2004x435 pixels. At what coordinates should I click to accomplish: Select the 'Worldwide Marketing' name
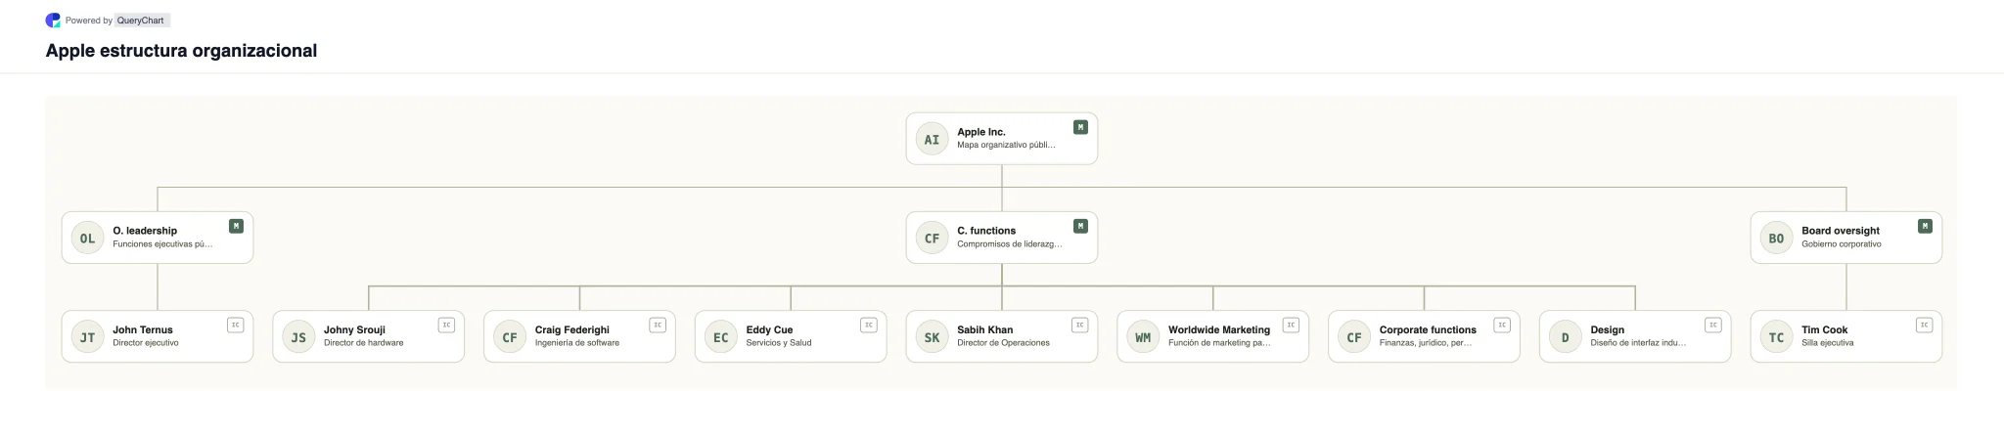pyautogui.click(x=1219, y=329)
